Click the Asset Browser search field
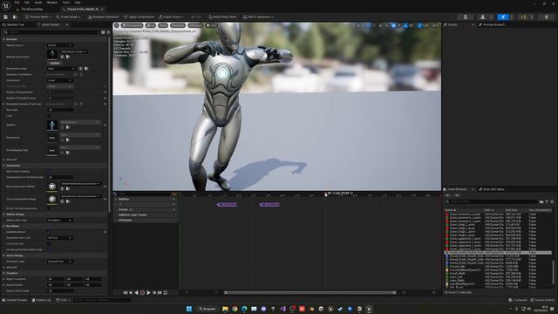 pyautogui.click(x=494, y=201)
